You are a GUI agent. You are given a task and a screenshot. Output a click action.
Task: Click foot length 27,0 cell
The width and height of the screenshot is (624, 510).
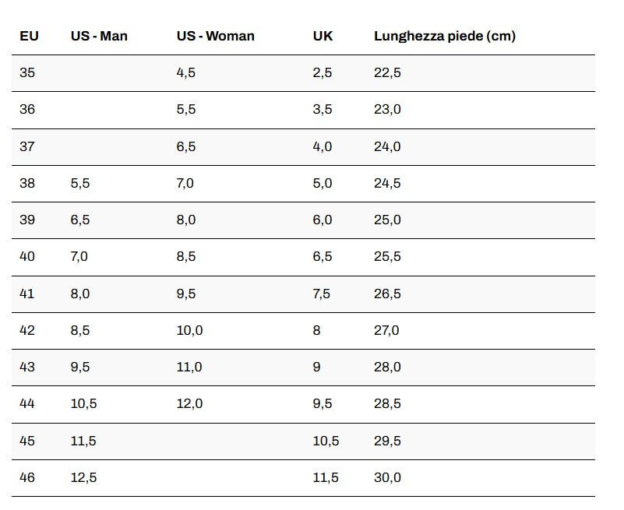(x=386, y=330)
